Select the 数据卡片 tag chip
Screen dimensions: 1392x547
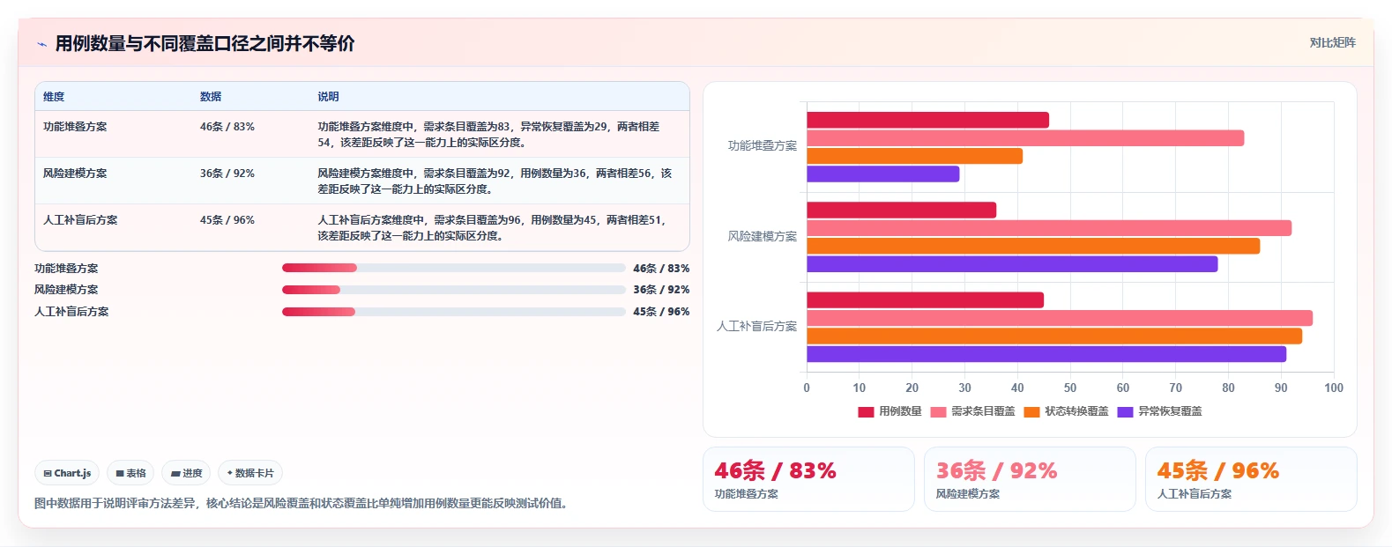click(250, 473)
